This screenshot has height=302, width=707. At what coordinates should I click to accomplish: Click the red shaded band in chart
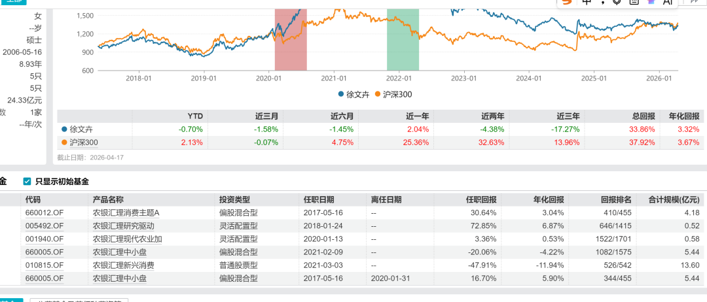click(x=290, y=39)
